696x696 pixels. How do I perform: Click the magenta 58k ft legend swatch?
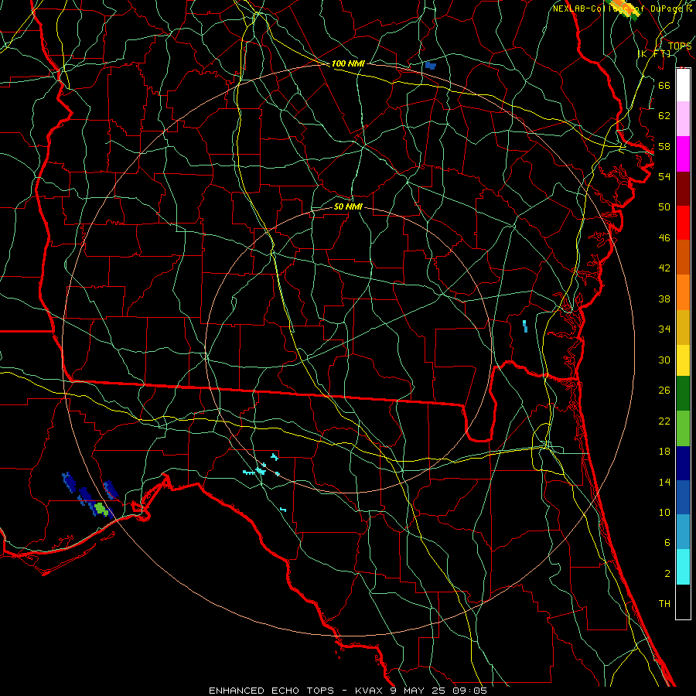point(683,154)
